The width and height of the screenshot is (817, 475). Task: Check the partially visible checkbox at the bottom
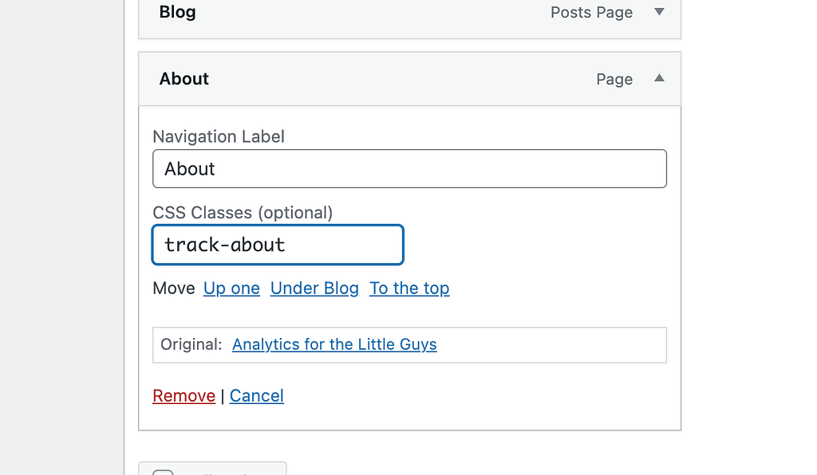[163, 472]
